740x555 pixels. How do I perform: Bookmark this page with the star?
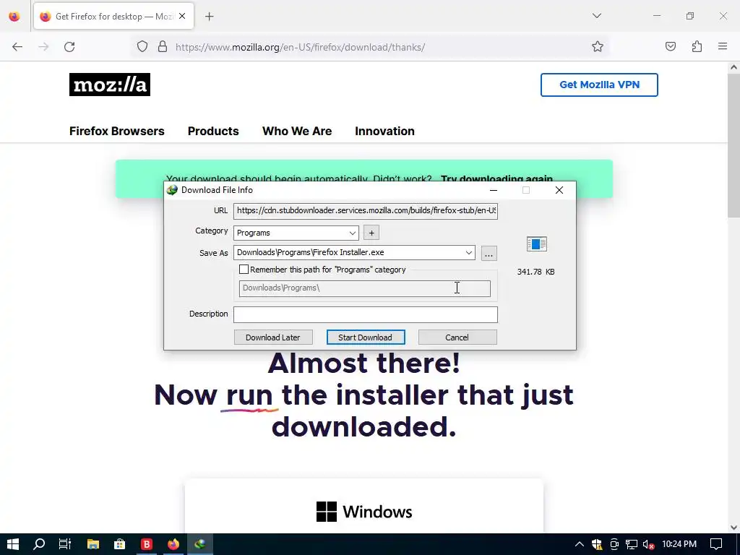(598, 47)
